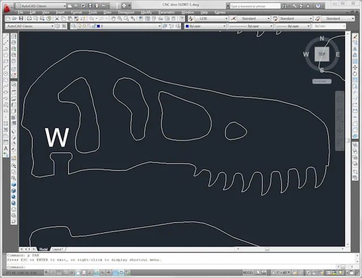This screenshot has width=362, height=278.
Task: Click the Zoom magnifier in left toolbar
Action: pos(14,166)
